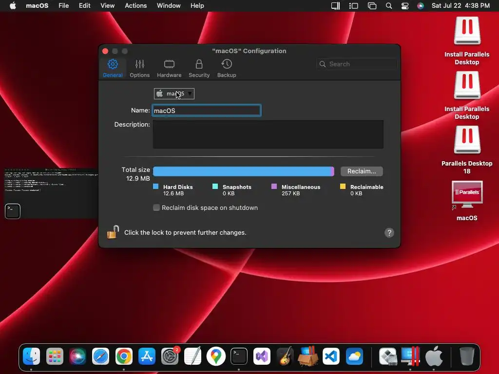Click into the Description text area
499x374 pixels.
point(268,134)
